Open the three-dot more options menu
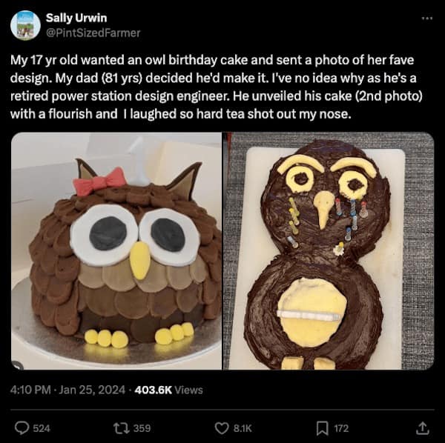This screenshot has width=445, height=443. tap(426, 18)
